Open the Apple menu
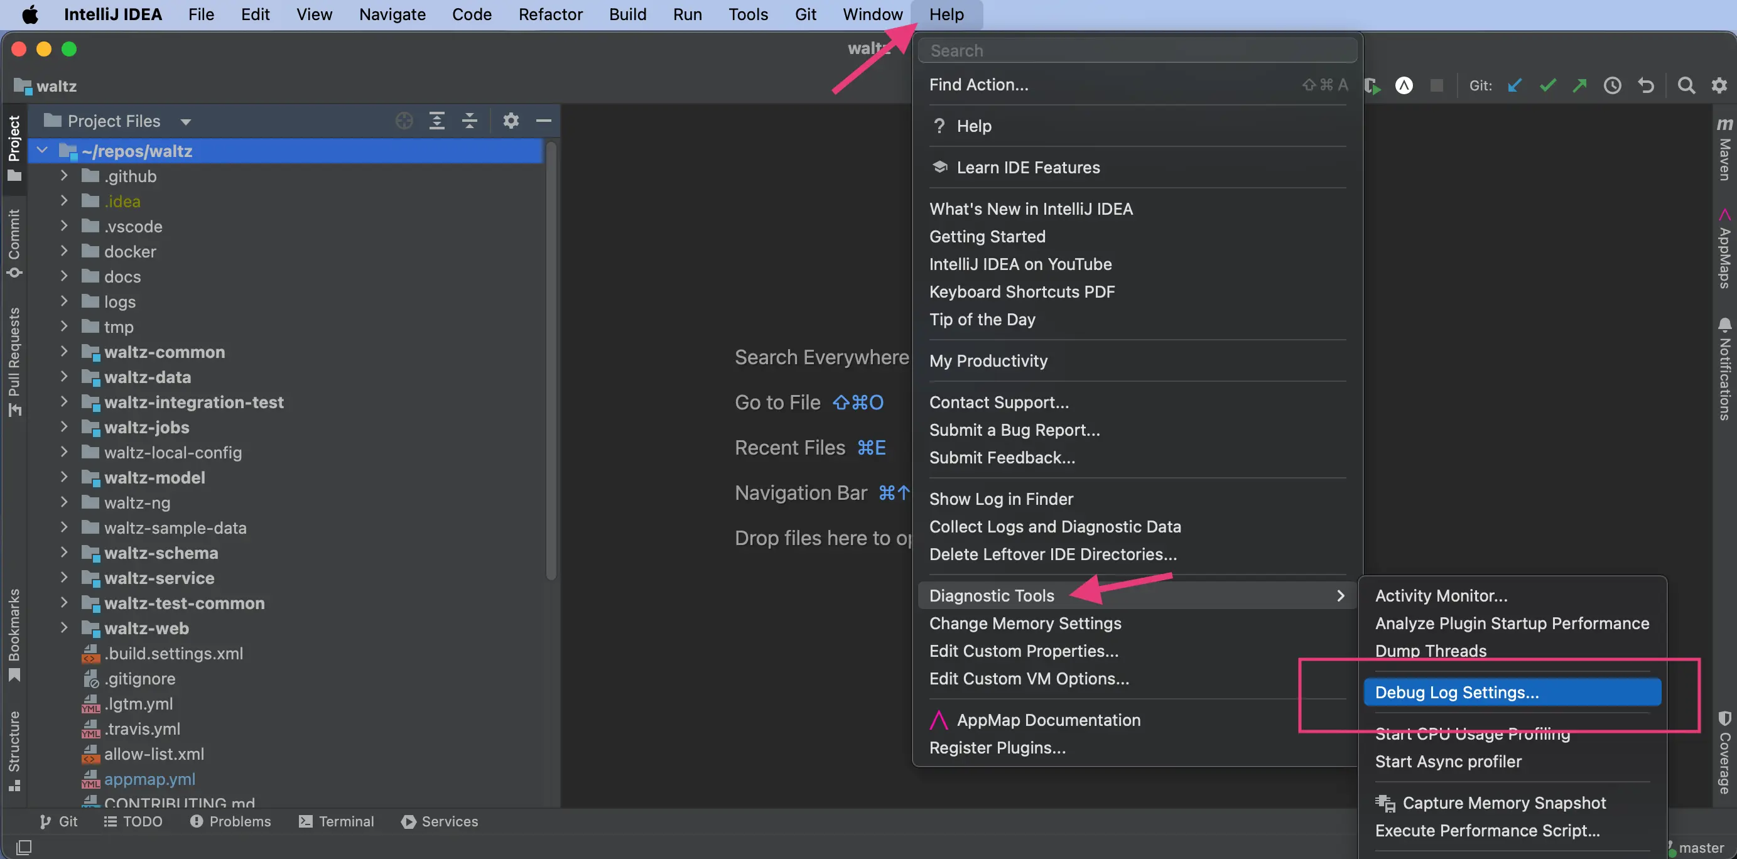 [x=30, y=14]
